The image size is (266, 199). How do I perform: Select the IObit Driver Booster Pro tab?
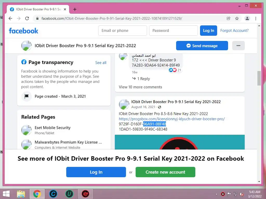(x=38, y=9)
